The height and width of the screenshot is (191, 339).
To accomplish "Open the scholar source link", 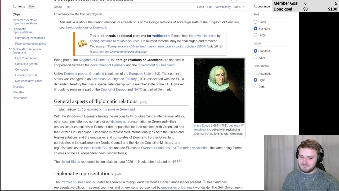I will [190, 46].
